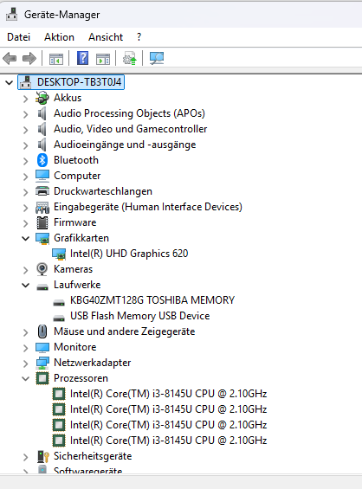
Task: Collapse the DESKTOP-TB3T0J4 root node
Action: point(9,82)
